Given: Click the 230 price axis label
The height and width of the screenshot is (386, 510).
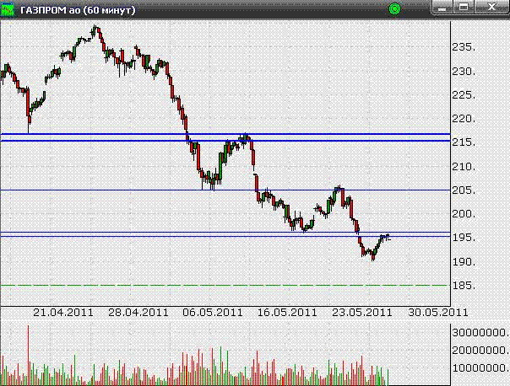Looking at the screenshot, I should (464, 71).
